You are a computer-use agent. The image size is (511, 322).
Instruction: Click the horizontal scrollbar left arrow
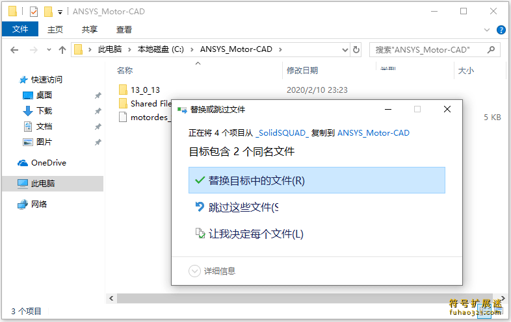[x=111, y=298]
